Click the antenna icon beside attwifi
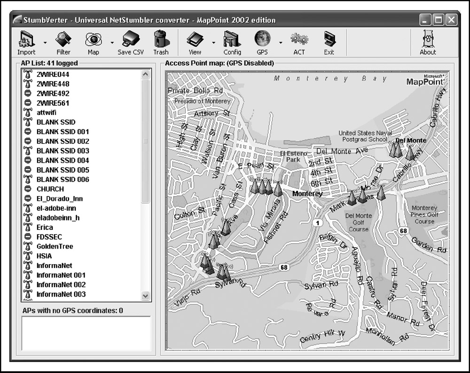The width and height of the screenshot is (470, 373). (28, 113)
